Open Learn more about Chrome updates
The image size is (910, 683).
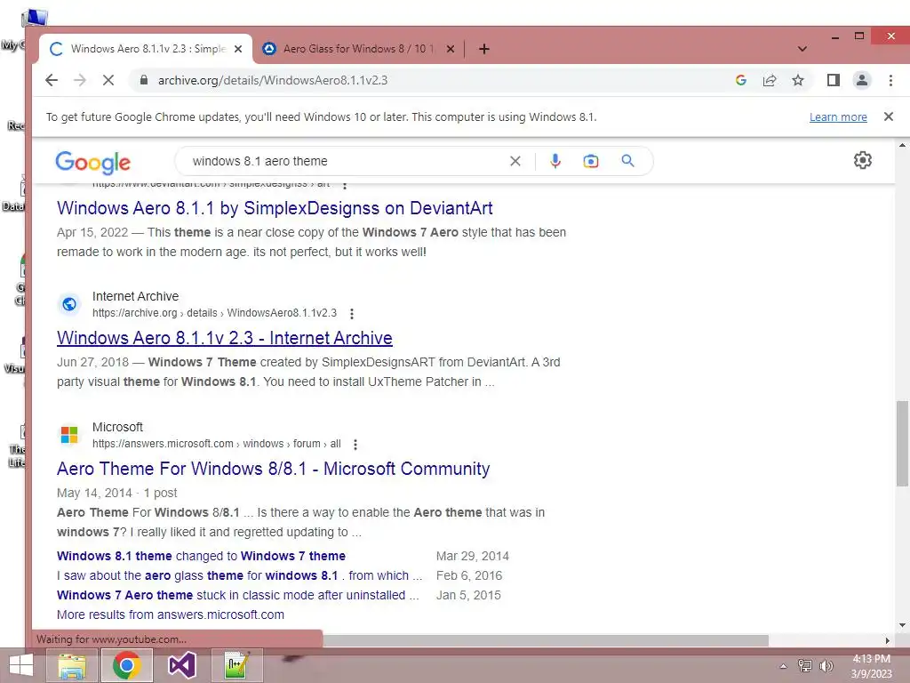coord(838,117)
